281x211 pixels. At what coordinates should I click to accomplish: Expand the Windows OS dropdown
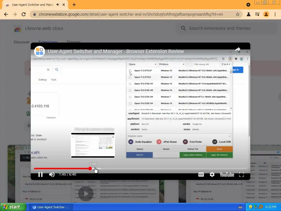[x=172, y=64]
